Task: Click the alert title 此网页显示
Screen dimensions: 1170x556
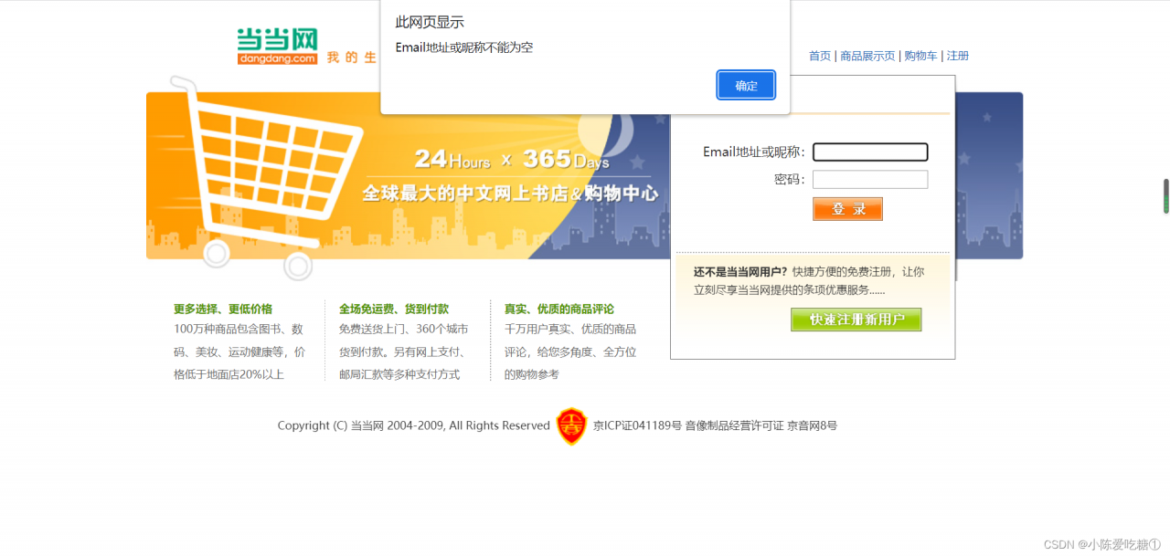Action: click(x=430, y=22)
